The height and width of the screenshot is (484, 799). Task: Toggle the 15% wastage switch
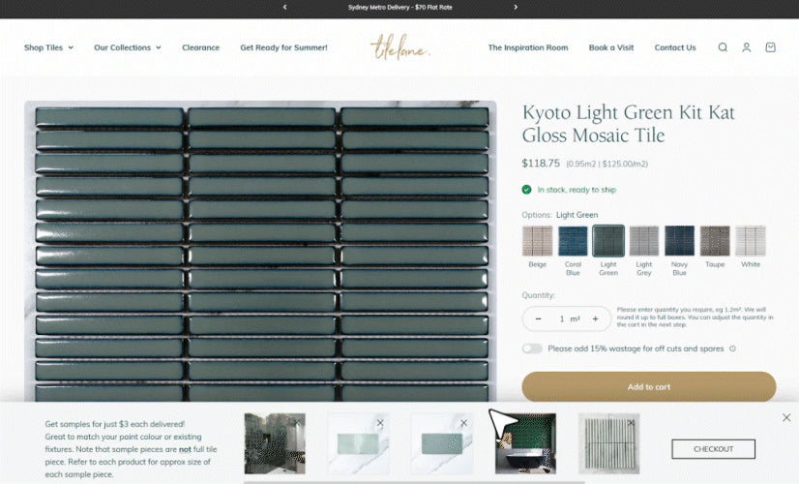tap(532, 348)
